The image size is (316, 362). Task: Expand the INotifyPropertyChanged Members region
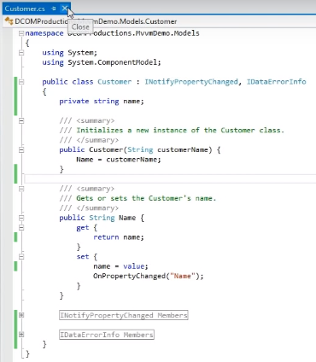[21, 315]
